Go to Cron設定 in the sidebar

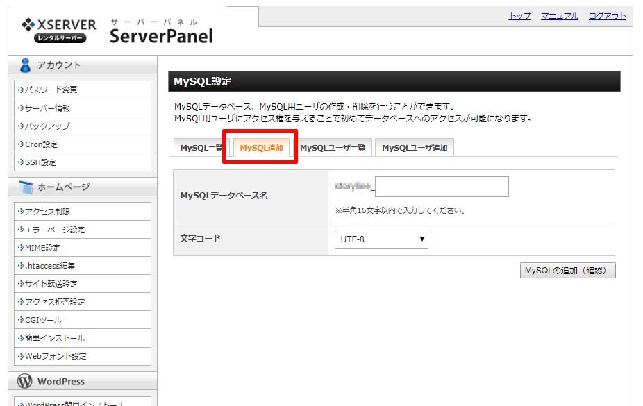pyautogui.click(x=42, y=144)
